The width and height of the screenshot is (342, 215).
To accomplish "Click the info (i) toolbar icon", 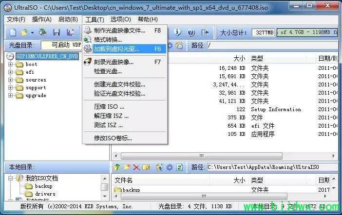I will (x=178, y=33).
